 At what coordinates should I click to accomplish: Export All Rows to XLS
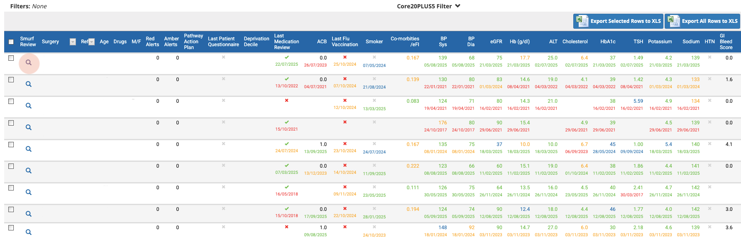(x=703, y=21)
